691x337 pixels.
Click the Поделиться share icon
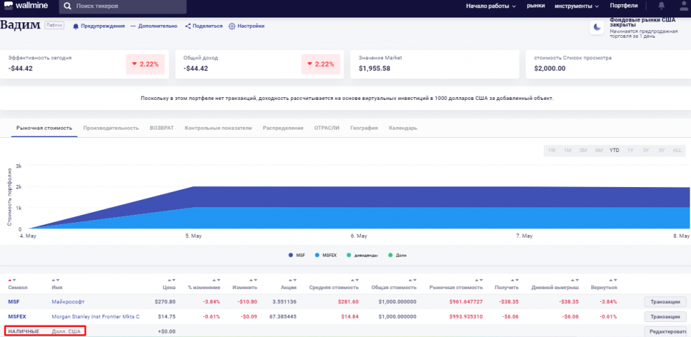point(188,26)
